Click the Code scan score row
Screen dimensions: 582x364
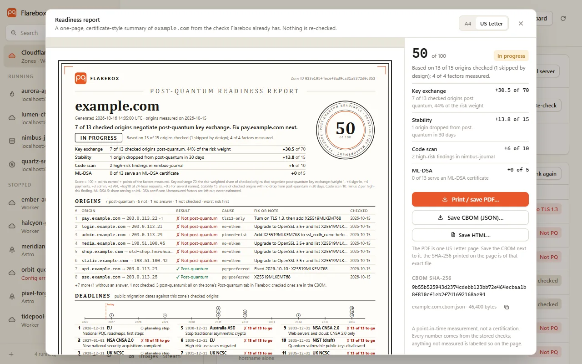tap(470, 152)
